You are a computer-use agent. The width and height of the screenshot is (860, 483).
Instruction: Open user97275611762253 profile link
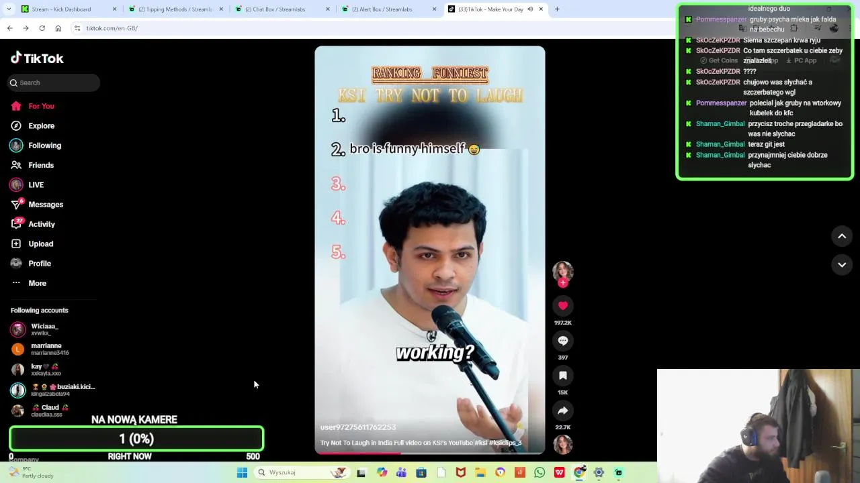pyautogui.click(x=358, y=427)
